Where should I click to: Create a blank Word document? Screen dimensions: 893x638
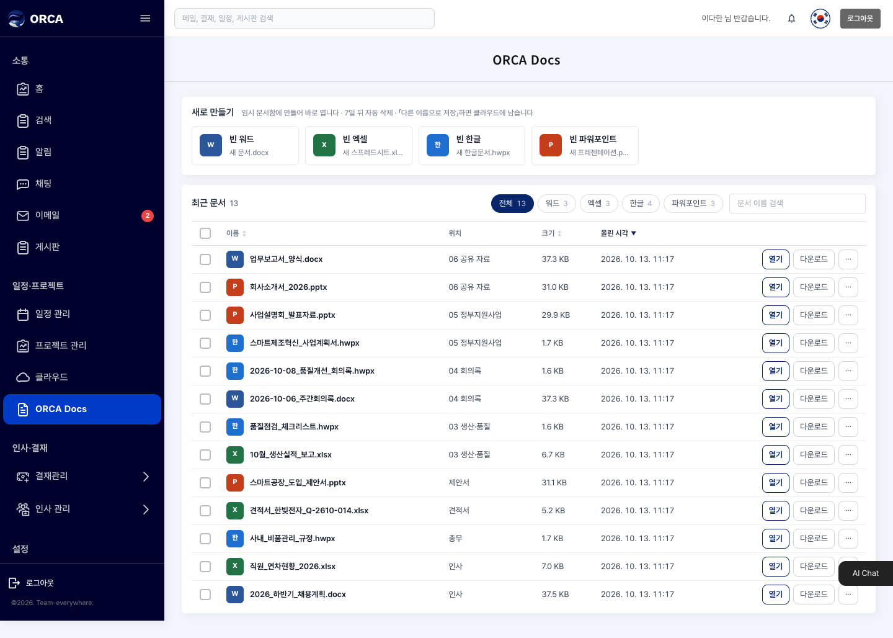[245, 145]
